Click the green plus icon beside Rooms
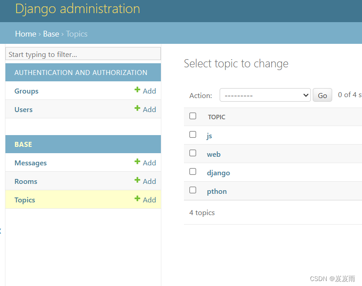Viewport: 362px width, 286px height. 137,180
